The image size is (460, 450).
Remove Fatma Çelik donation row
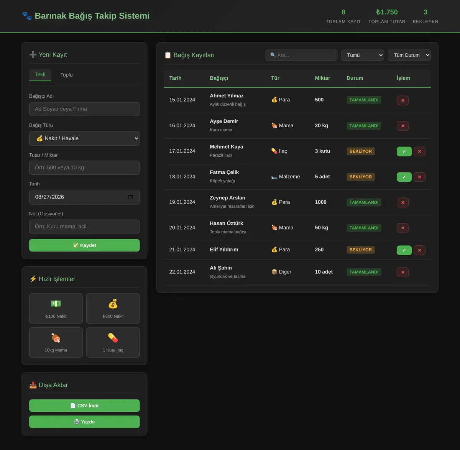pyautogui.click(x=419, y=177)
